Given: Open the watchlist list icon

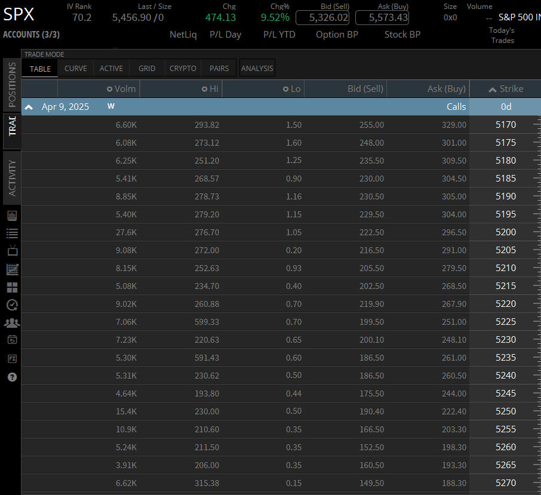Looking at the screenshot, I should point(12,233).
